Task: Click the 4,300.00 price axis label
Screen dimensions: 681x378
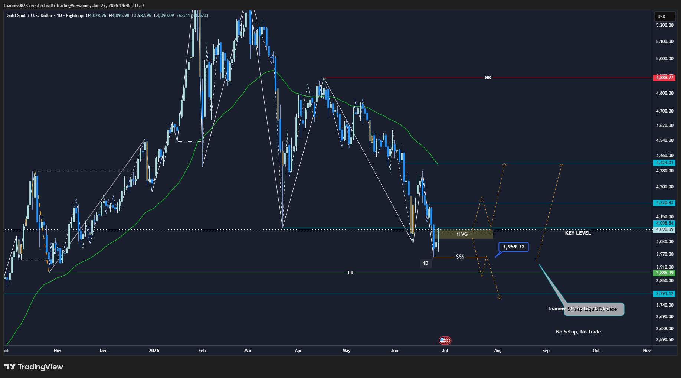Action: coord(664,187)
